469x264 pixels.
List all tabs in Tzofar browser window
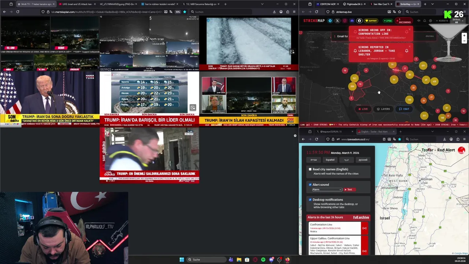432,131
